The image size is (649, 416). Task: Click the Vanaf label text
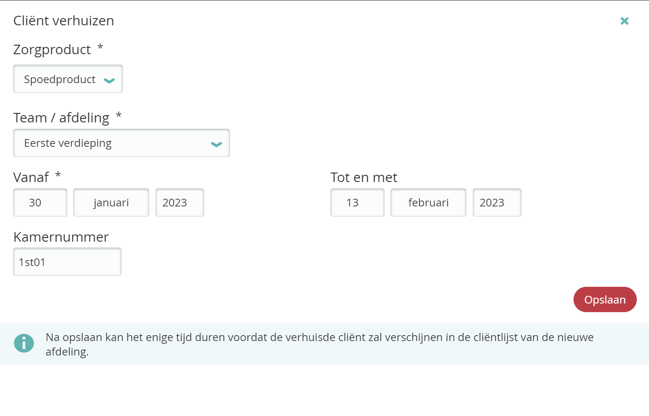click(31, 178)
